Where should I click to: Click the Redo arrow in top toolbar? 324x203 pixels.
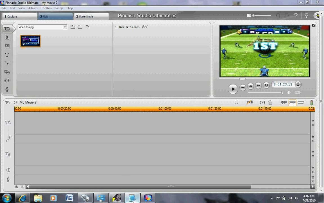tap(287, 16)
